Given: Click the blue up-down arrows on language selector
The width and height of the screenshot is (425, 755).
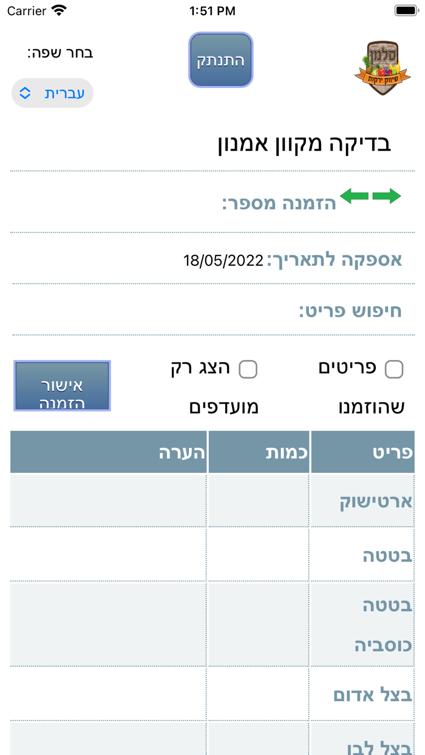Looking at the screenshot, I should 24,92.
